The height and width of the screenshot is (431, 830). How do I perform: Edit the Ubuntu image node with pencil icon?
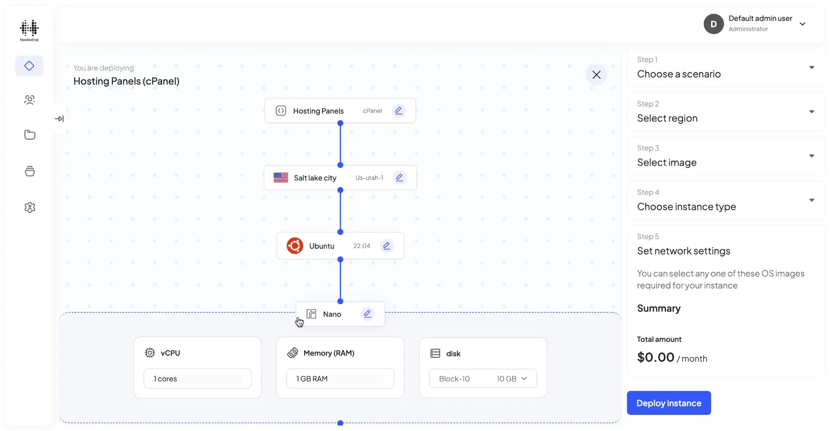(x=387, y=245)
